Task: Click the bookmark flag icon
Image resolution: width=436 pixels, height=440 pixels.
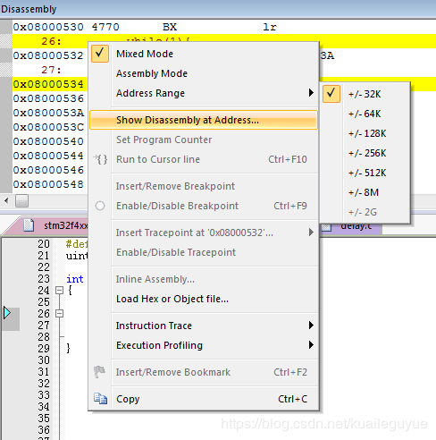Action: coord(99,372)
